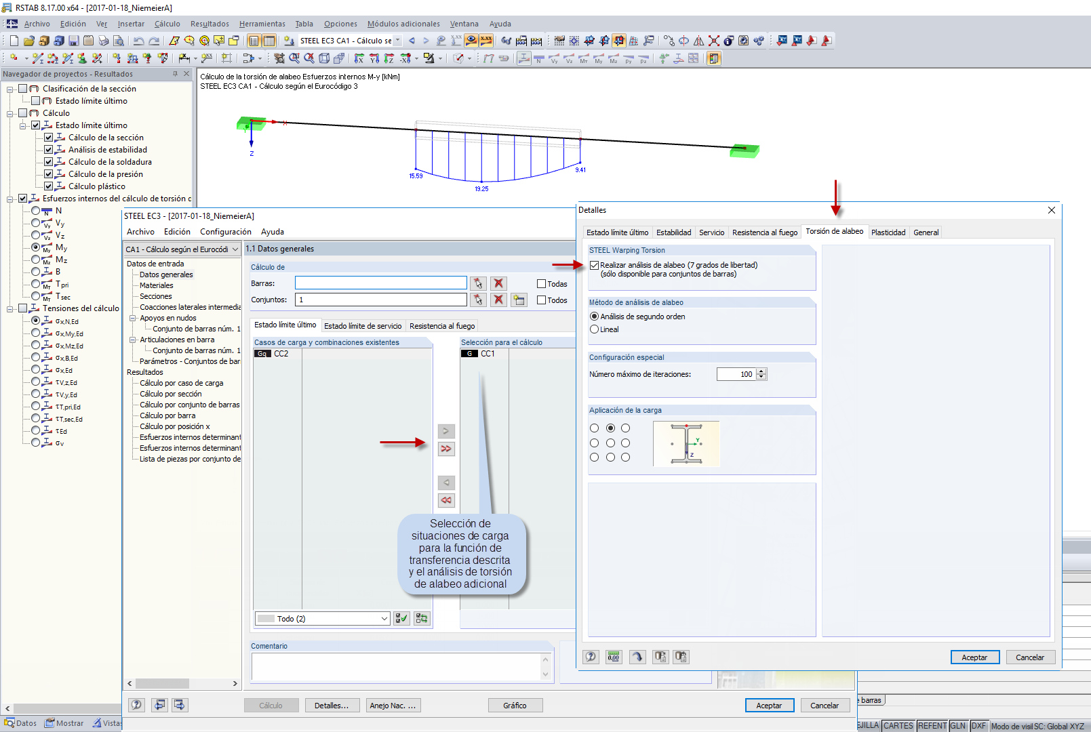Collapse Articulaciones en barra node

coord(133,340)
